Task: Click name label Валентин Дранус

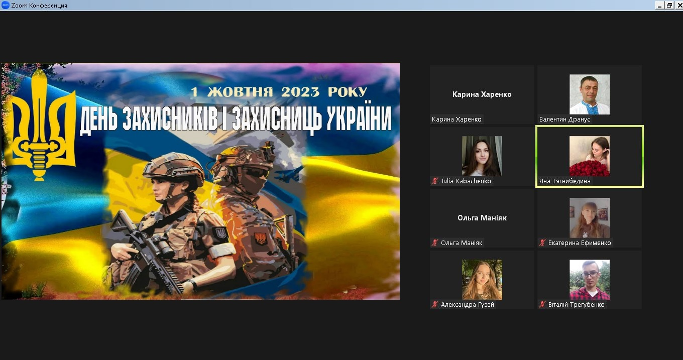Action: click(565, 119)
